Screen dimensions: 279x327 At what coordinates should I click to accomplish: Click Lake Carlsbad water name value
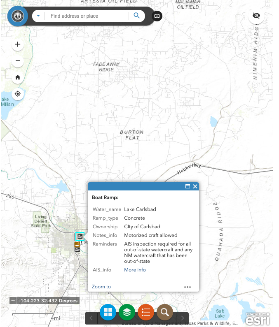(140, 209)
